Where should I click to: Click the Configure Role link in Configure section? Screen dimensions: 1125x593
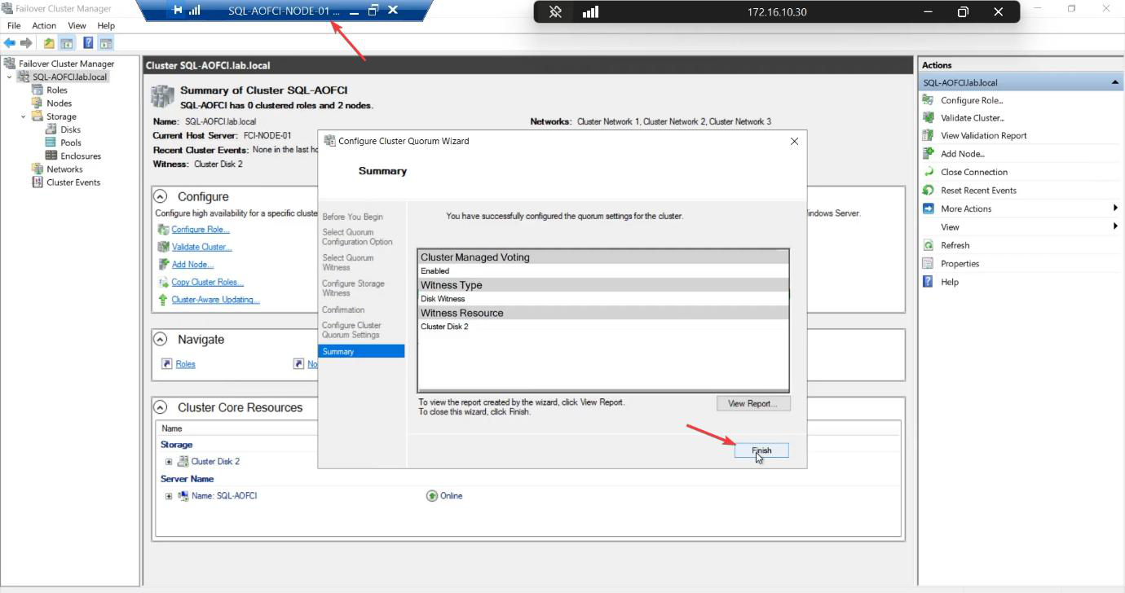pos(201,230)
